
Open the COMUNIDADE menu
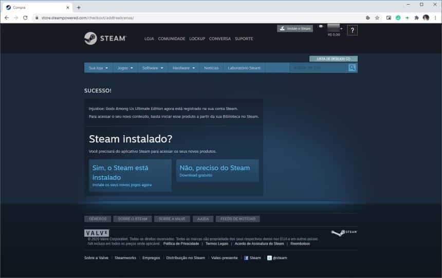click(171, 39)
